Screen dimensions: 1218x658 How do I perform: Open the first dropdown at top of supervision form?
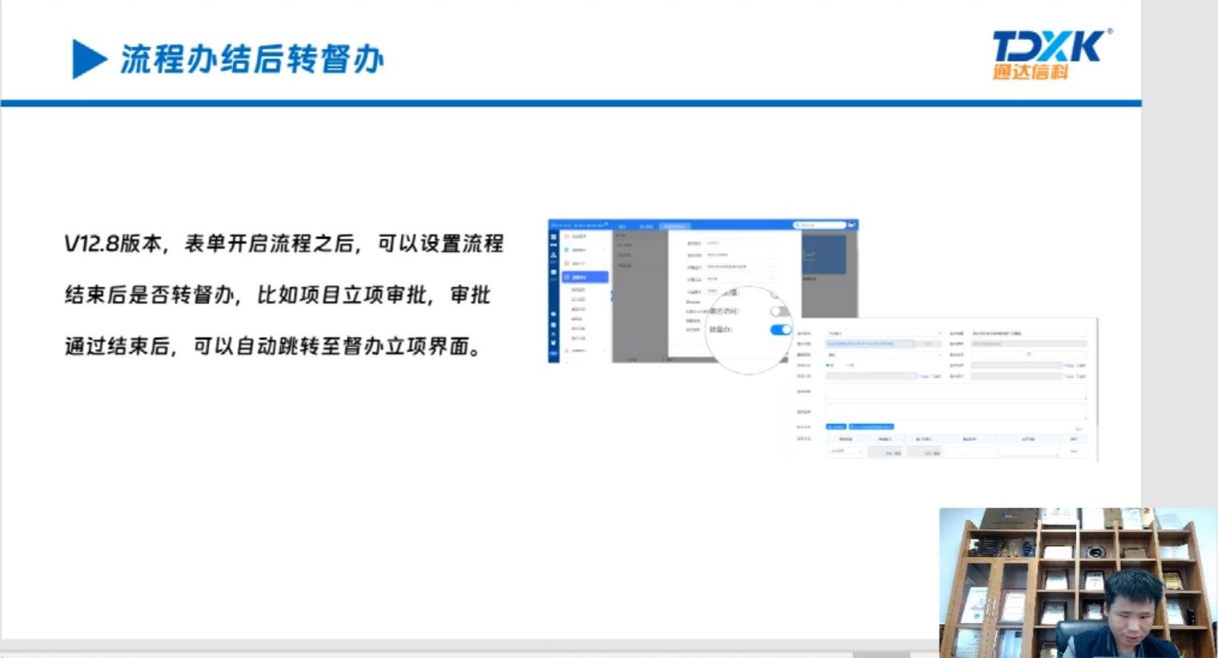(x=884, y=333)
